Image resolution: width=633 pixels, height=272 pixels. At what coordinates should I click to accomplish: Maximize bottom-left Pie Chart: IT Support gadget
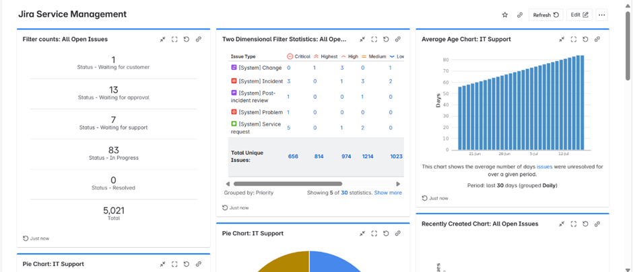(174, 264)
